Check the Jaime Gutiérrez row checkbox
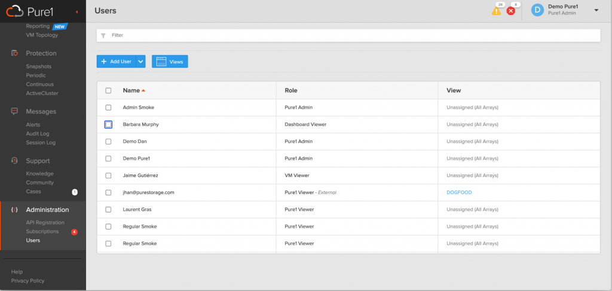 point(108,176)
